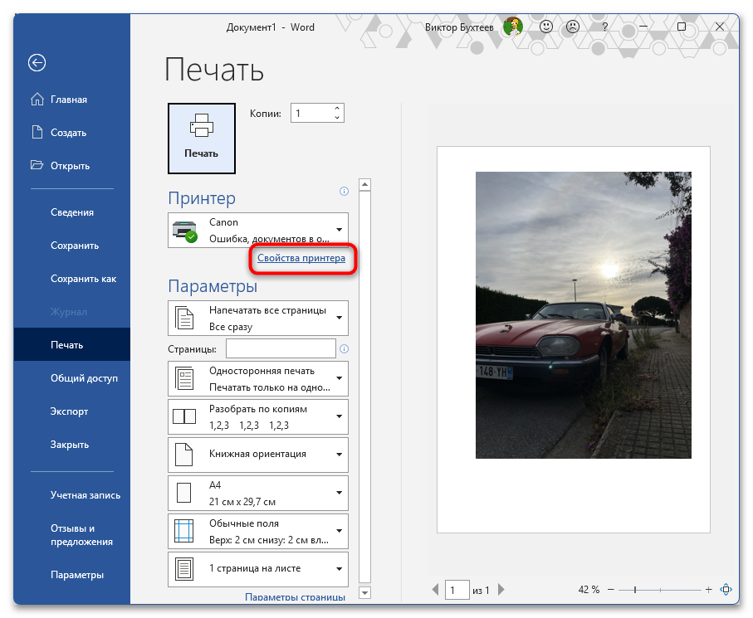Image resolution: width=753 pixels, height=618 pixels.
Task: Click the large Print button
Action: tap(202, 138)
